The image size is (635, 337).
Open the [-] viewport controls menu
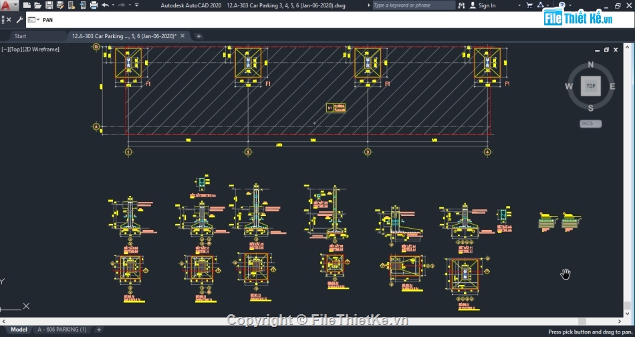pos(5,49)
